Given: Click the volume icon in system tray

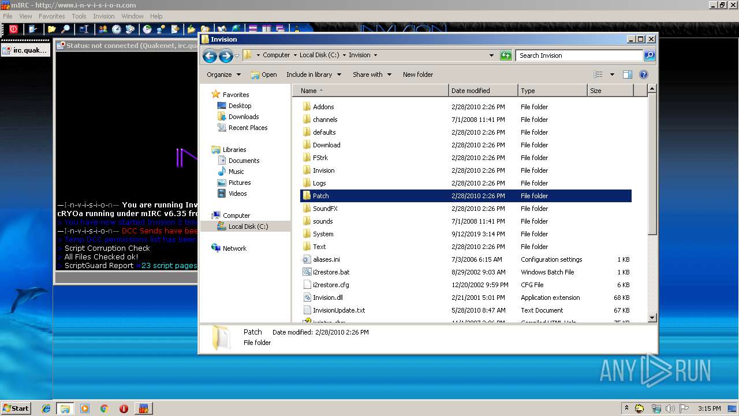Looking at the screenshot, I should point(670,408).
